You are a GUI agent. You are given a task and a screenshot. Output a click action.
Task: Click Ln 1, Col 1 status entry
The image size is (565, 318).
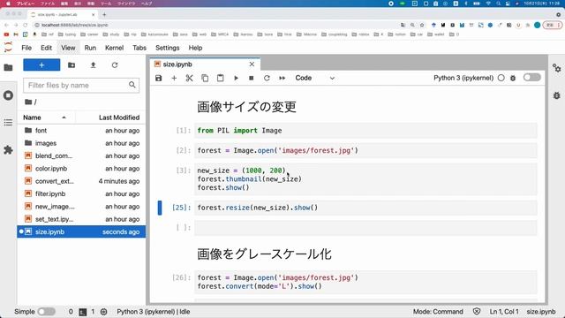click(x=504, y=312)
